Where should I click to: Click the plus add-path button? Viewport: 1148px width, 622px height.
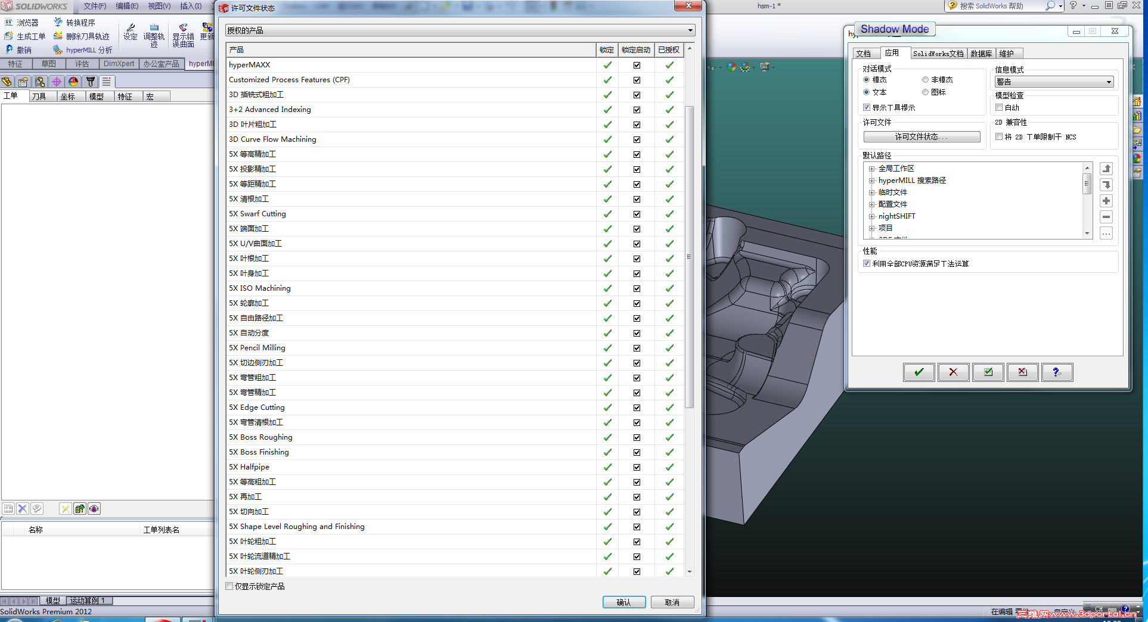(x=1106, y=201)
